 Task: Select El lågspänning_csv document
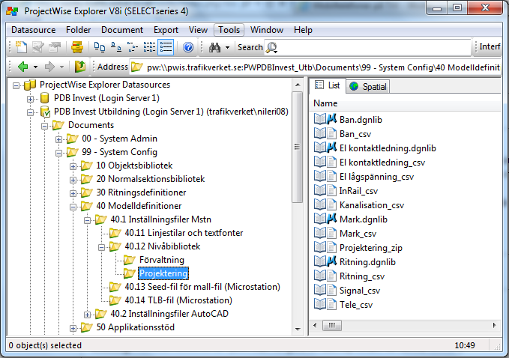(x=376, y=177)
